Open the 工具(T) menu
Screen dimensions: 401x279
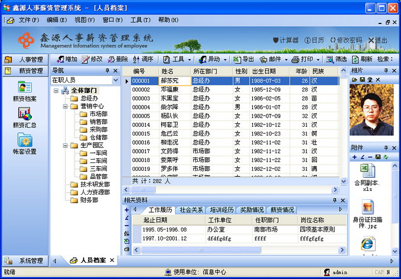click(140, 20)
